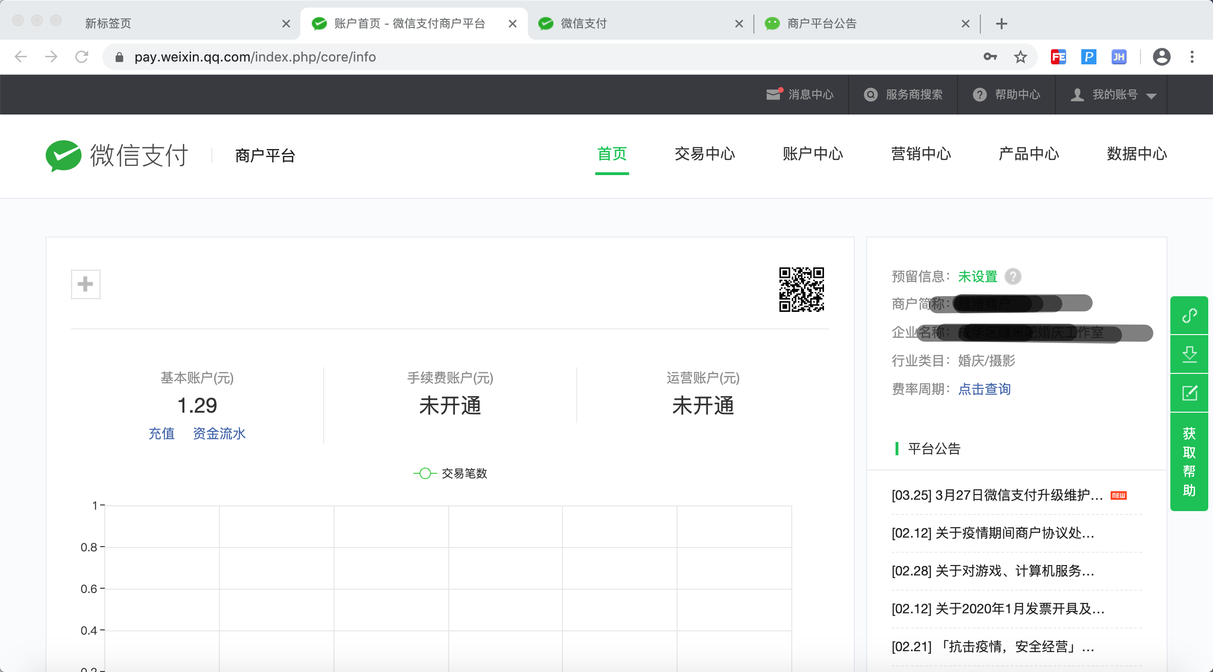Click the 充值 recharge link
The width and height of the screenshot is (1213, 672).
coord(162,433)
